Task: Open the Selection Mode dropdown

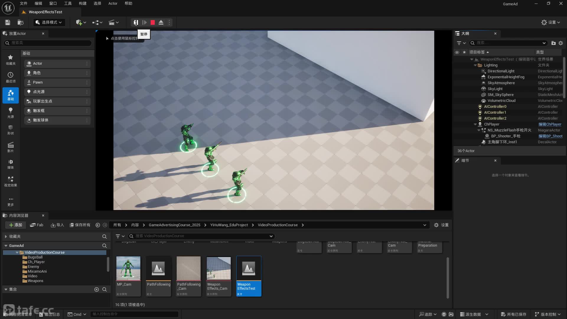Action: point(49,22)
